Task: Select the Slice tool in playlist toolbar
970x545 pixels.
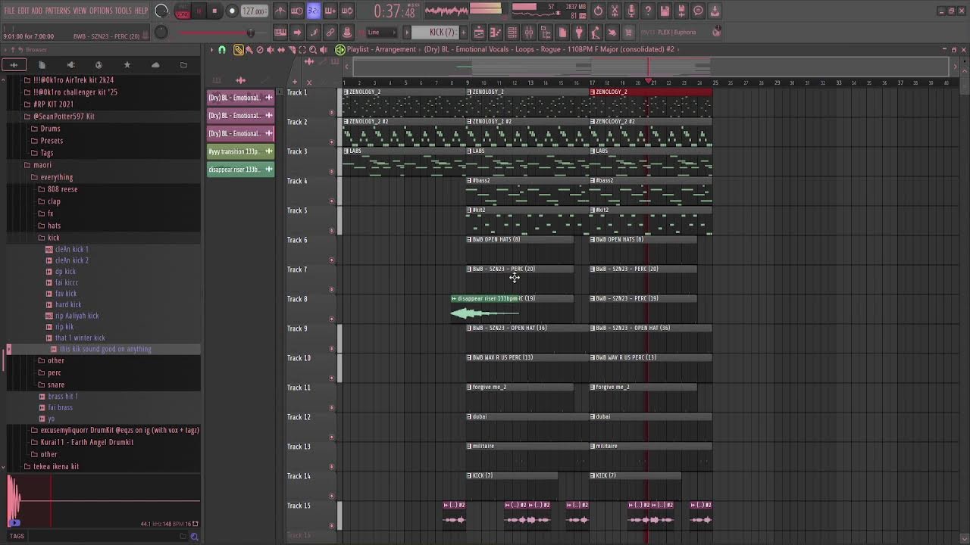Action: coord(292,50)
